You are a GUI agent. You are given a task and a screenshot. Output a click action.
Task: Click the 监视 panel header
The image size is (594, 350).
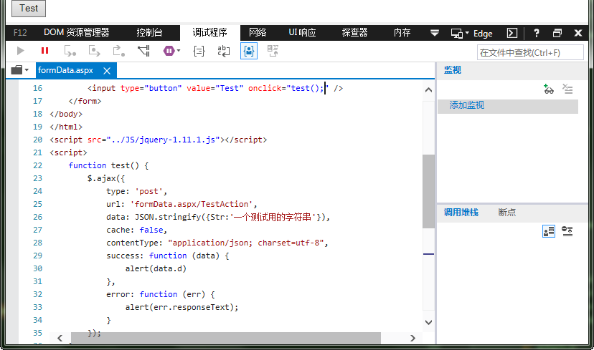coord(453,70)
